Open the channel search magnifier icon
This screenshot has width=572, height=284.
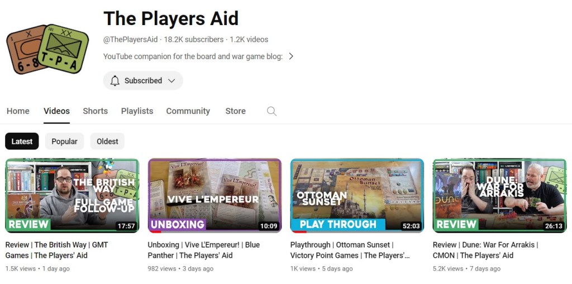(271, 111)
